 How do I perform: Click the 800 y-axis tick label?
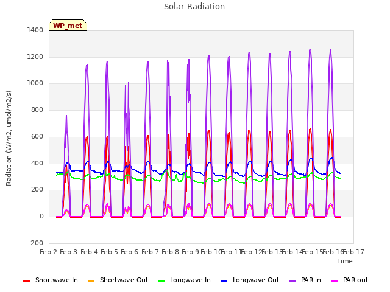[37, 109]
